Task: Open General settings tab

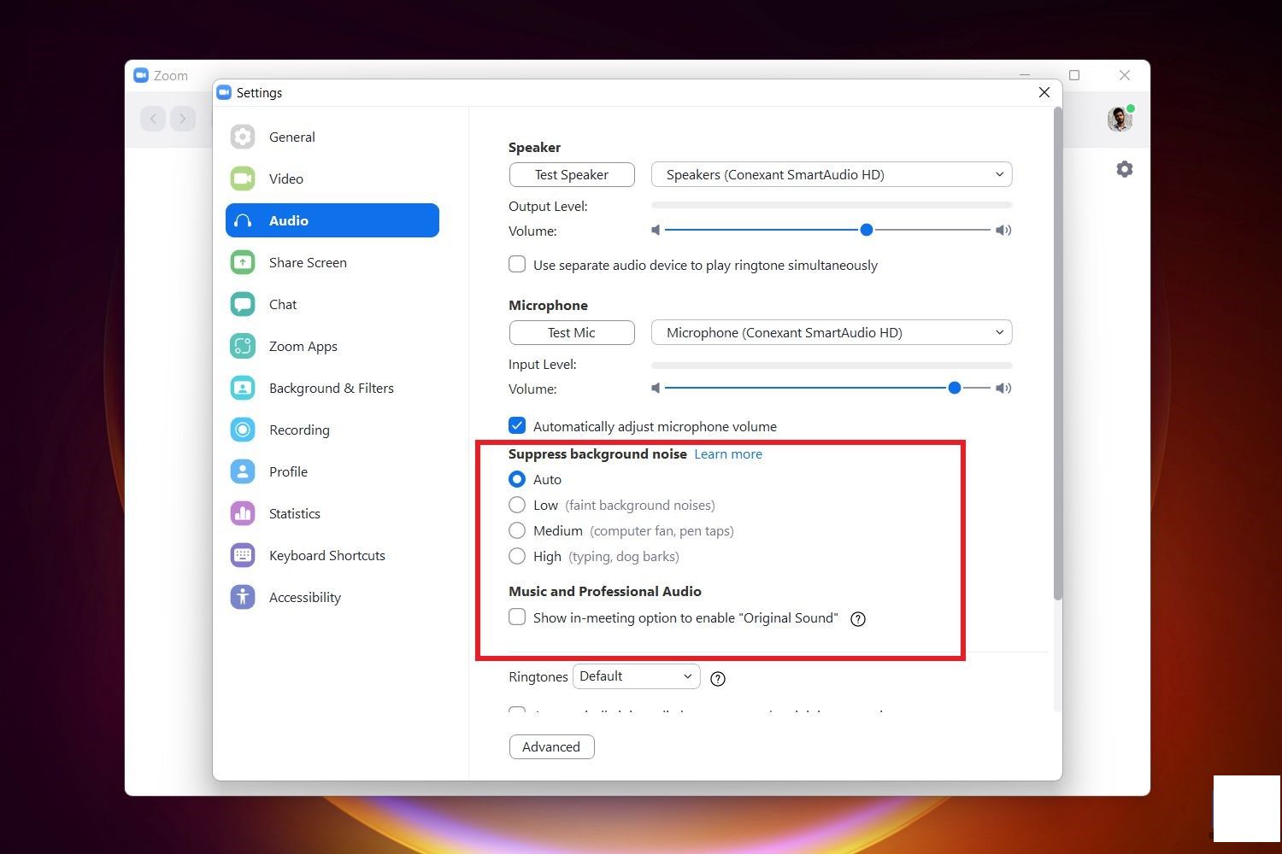Action: pos(332,137)
